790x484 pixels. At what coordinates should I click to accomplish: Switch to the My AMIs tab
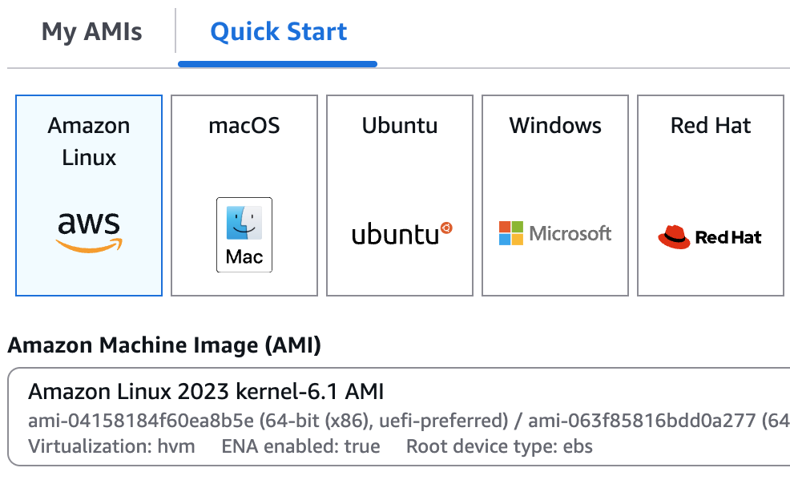(x=91, y=32)
